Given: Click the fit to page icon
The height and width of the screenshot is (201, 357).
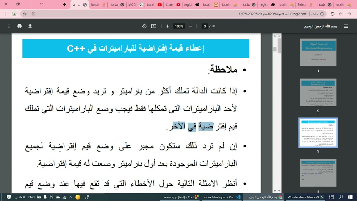Looking at the screenshot, I should (154, 26).
